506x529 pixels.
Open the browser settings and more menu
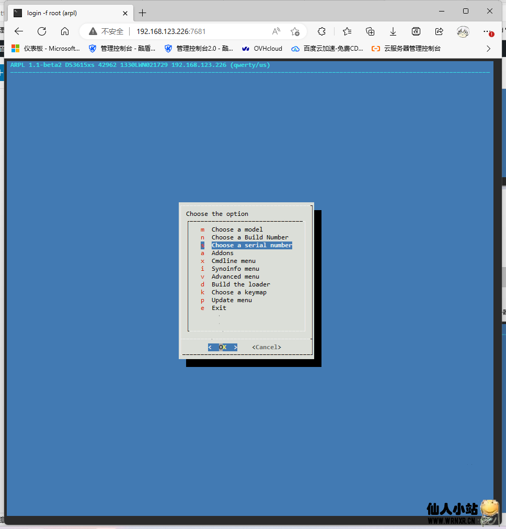tap(487, 31)
